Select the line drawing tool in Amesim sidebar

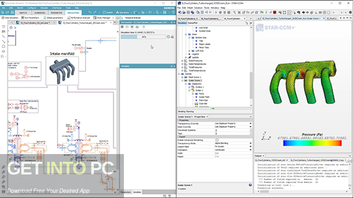[4, 37]
